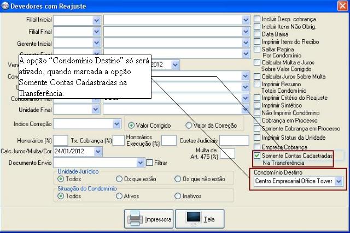
Task: Select the Valor da Correção radio button
Action: tap(189, 125)
